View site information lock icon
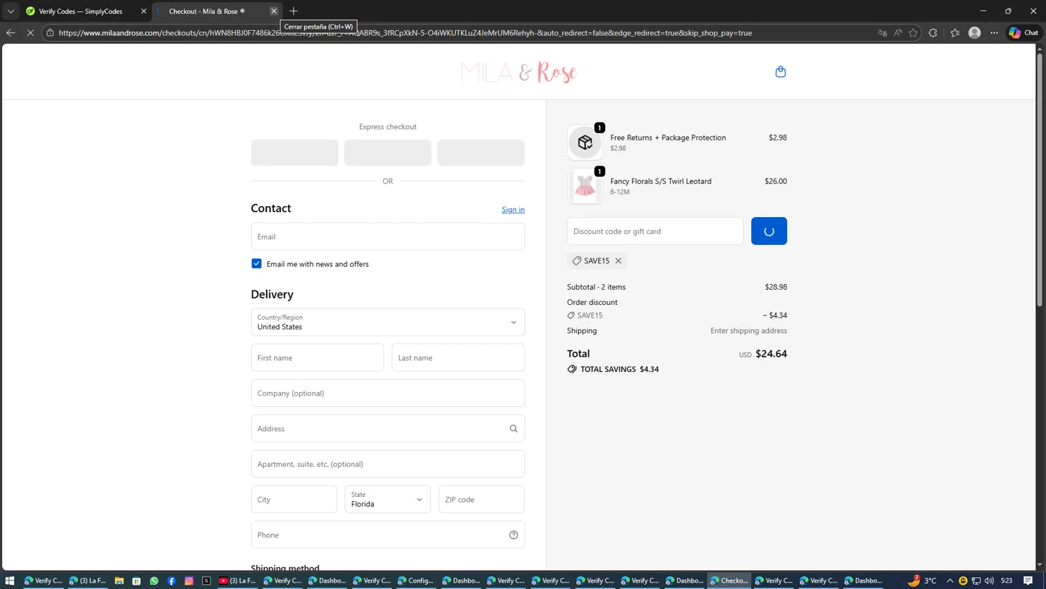 [50, 33]
